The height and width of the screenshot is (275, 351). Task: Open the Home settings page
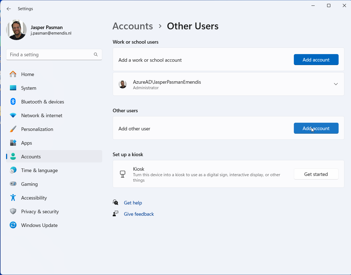27,74
